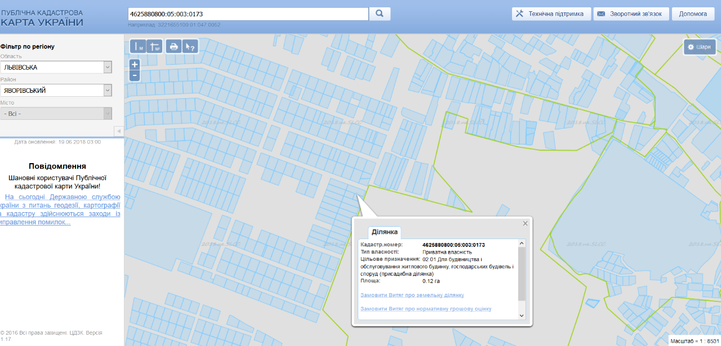Viewport: 721px width, 346px height.
Task: Collapse the left sidebar panel
Action: point(118,131)
